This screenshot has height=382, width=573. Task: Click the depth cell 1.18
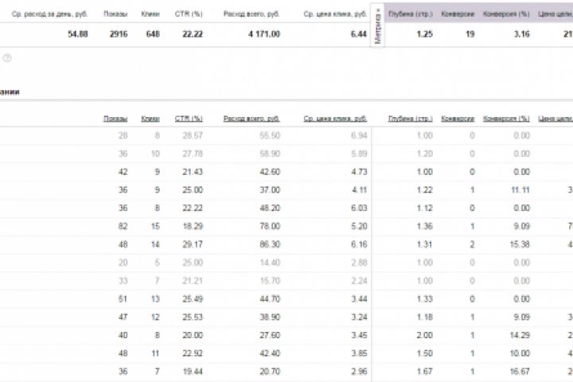point(425,317)
